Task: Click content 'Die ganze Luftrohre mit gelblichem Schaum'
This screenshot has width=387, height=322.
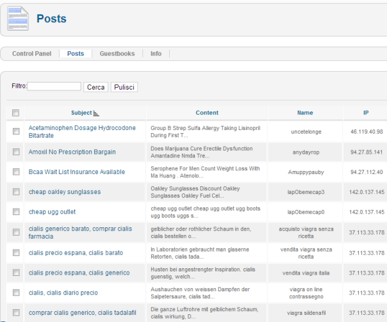Action: coord(204,309)
